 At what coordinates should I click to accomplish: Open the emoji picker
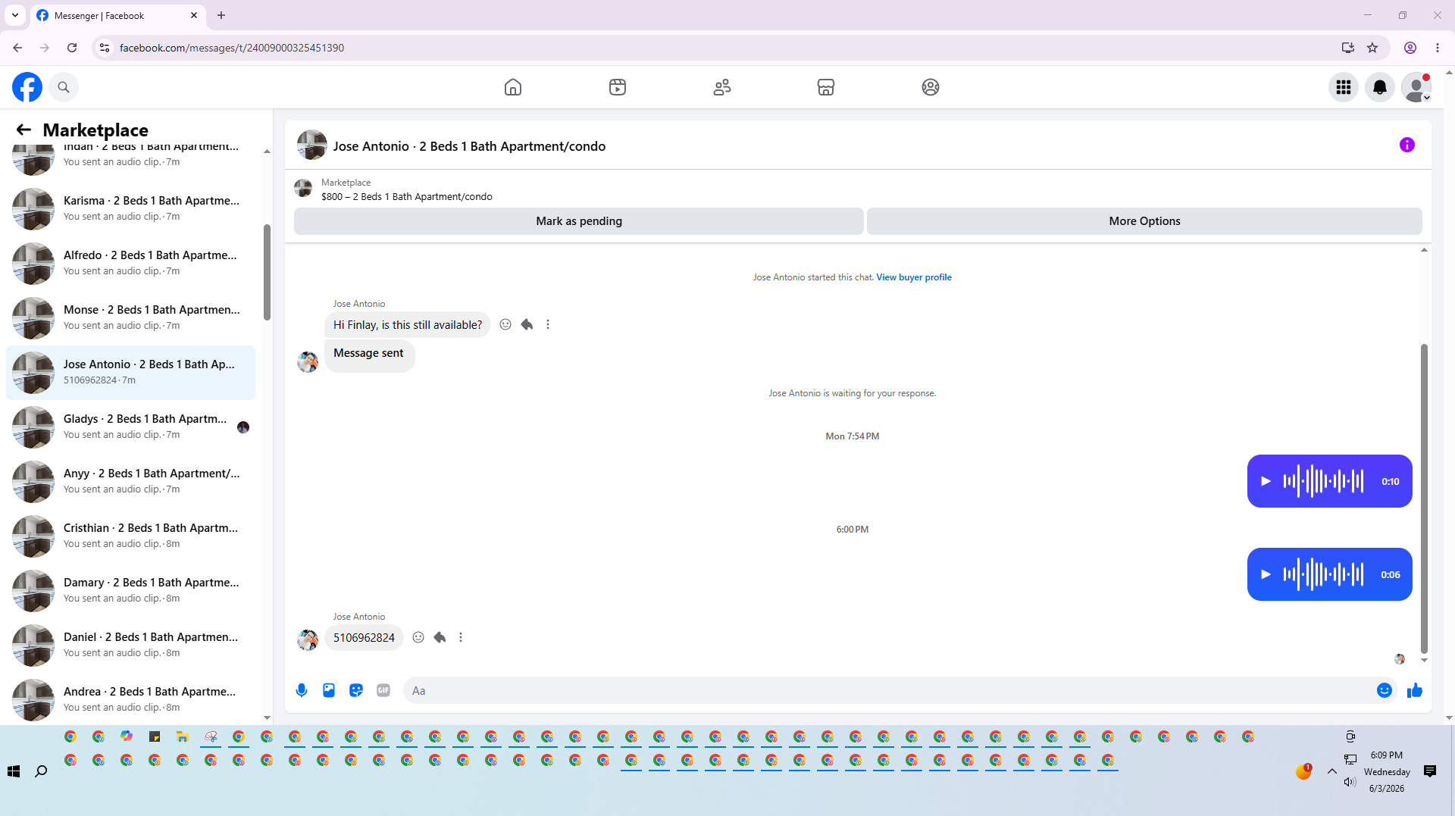[x=1385, y=690]
